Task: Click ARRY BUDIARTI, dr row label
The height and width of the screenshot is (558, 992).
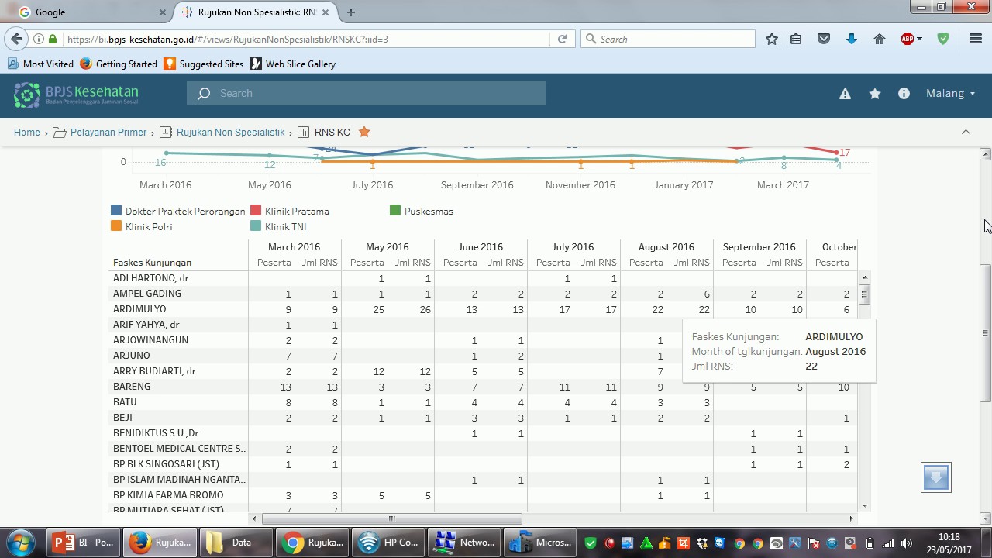Action: [x=154, y=371]
